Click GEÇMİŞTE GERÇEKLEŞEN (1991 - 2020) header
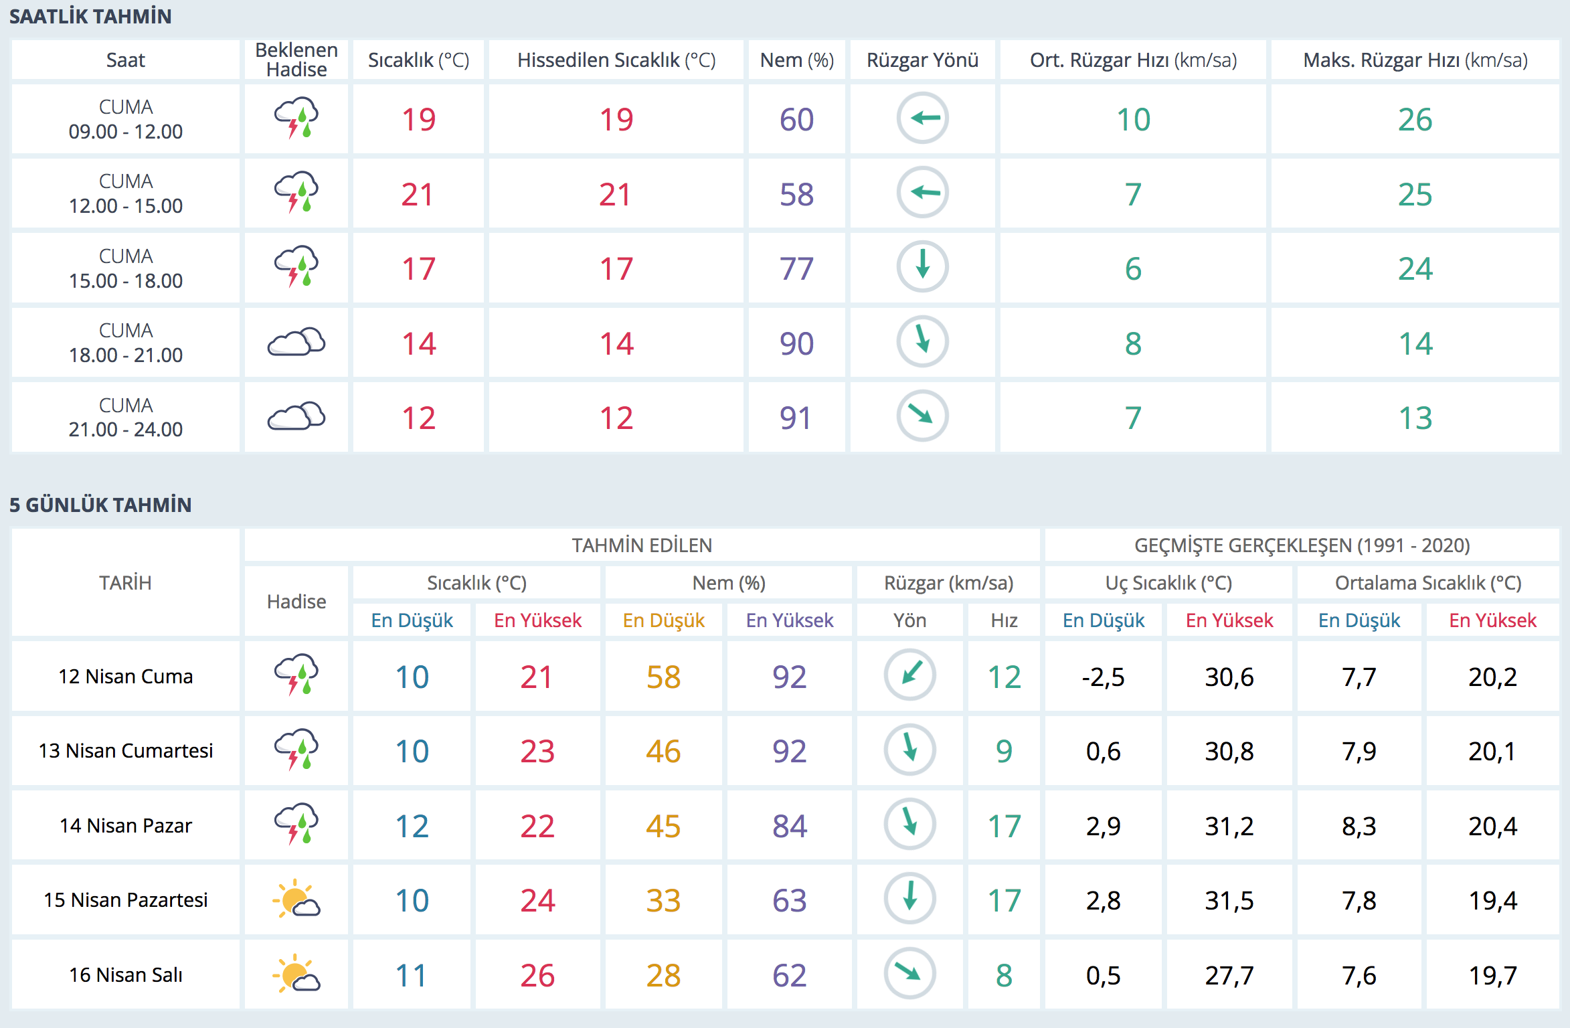This screenshot has width=1570, height=1028. click(1302, 545)
